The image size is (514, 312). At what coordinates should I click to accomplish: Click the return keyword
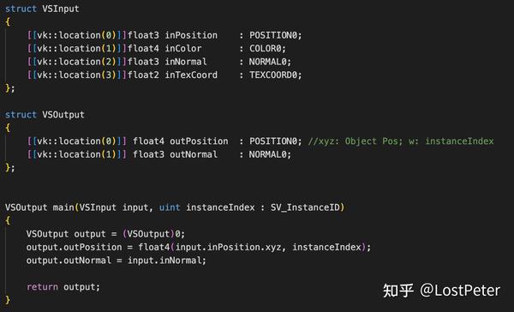point(42,287)
